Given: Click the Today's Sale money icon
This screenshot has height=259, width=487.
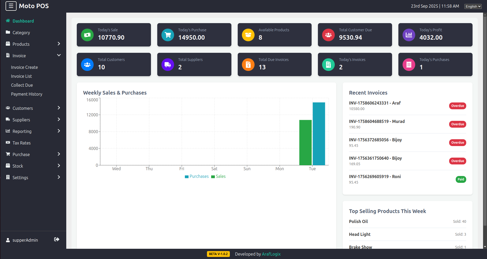Looking at the screenshot, I should point(87,35).
